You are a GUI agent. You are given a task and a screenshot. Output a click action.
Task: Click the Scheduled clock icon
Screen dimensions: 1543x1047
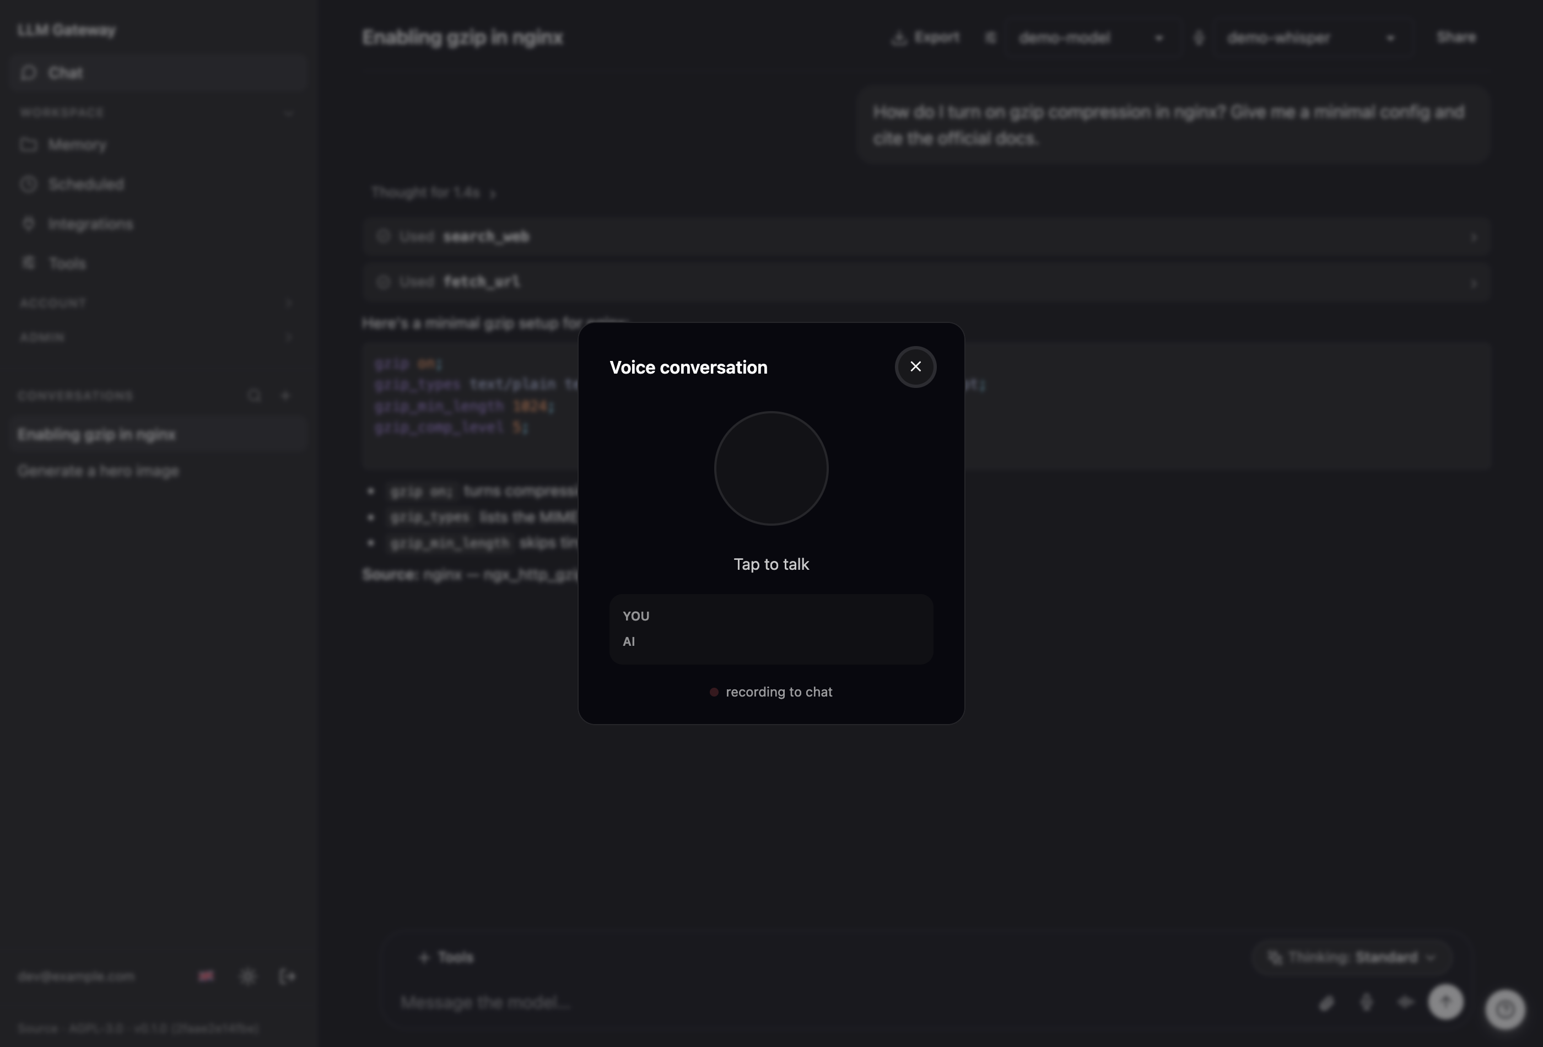29,184
